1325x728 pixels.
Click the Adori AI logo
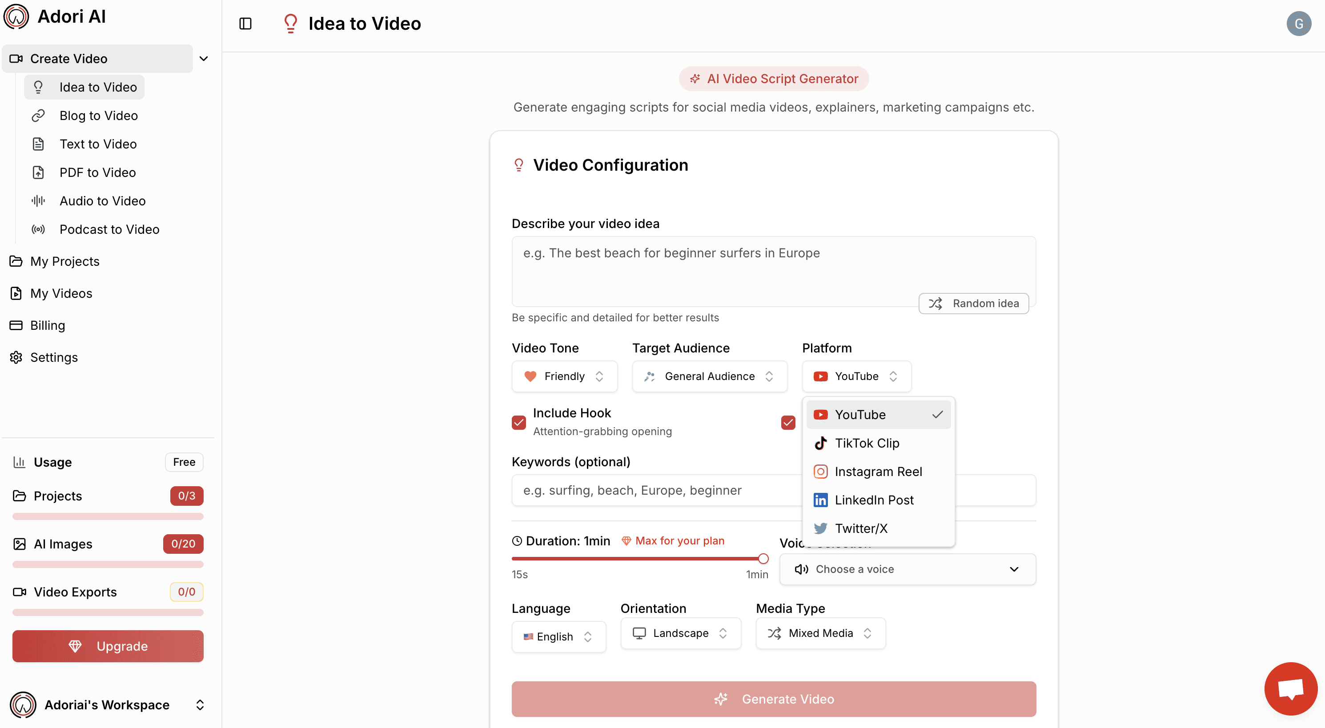(16, 16)
